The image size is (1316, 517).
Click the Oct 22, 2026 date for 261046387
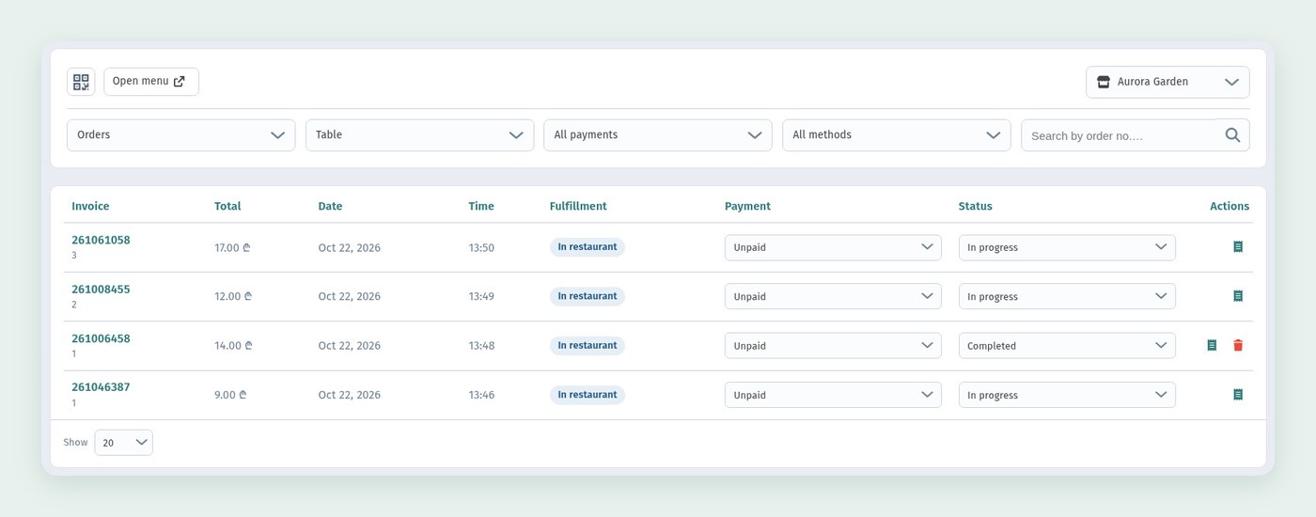[350, 396]
